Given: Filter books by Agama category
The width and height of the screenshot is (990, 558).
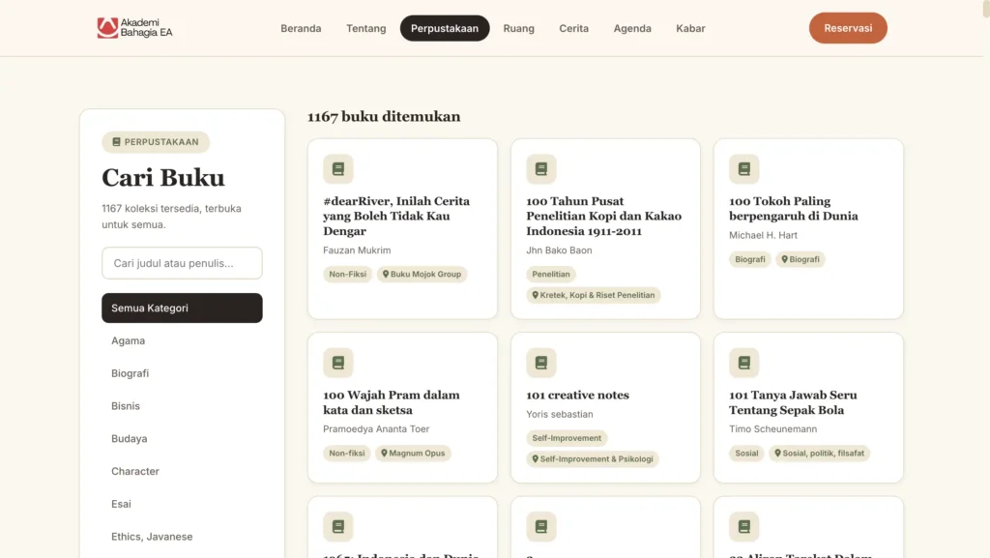Looking at the screenshot, I should click(x=182, y=340).
